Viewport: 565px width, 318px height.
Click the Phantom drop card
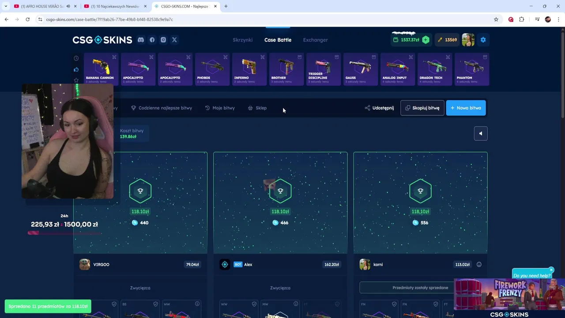point(472,69)
